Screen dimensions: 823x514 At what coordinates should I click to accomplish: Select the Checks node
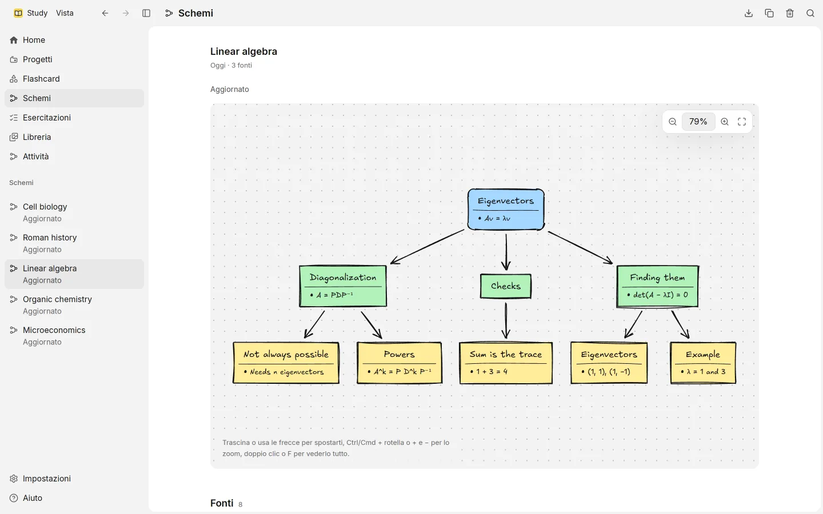(506, 286)
